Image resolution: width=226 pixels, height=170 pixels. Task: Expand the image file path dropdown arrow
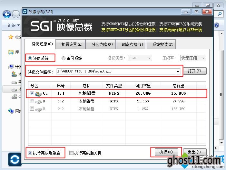(x=178, y=71)
